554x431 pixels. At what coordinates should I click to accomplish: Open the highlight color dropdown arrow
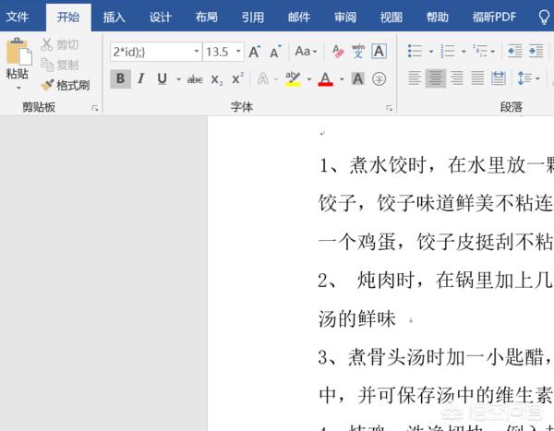(309, 78)
